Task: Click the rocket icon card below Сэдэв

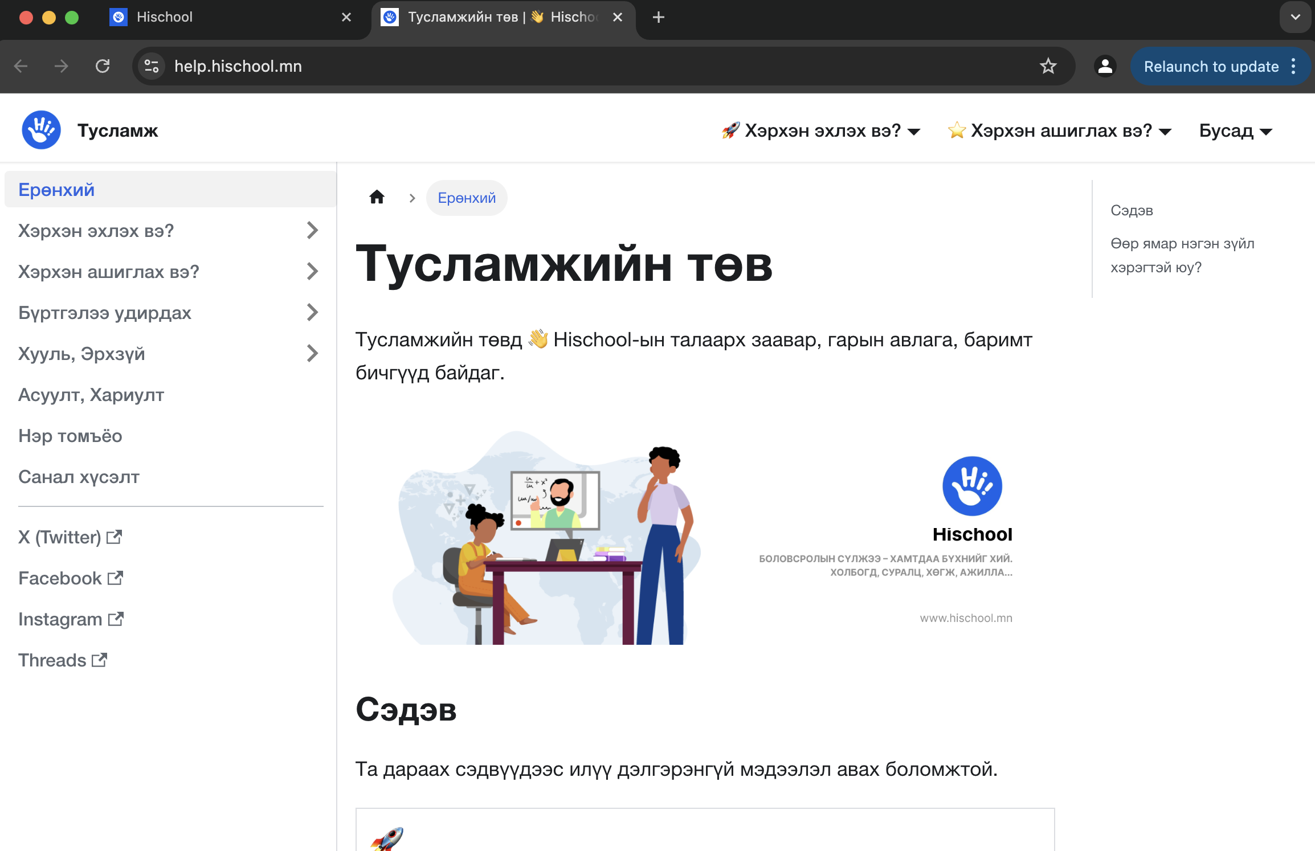Action: (x=387, y=838)
